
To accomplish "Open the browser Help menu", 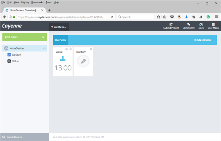I will [x=56, y=2].
